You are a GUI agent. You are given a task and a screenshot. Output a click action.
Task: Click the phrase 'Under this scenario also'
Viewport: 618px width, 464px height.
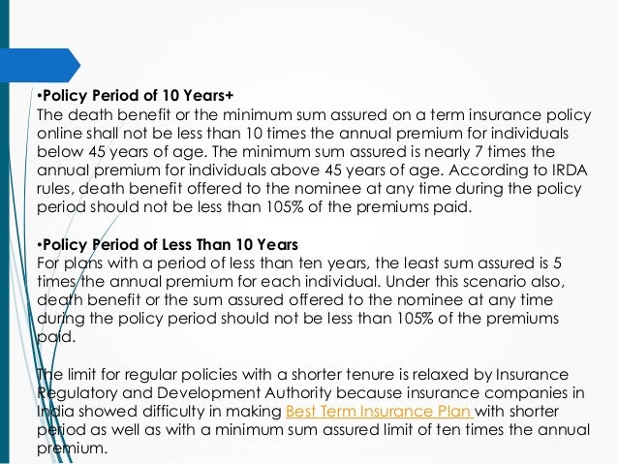pos(475,282)
